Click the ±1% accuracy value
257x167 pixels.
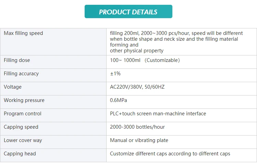(115, 74)
